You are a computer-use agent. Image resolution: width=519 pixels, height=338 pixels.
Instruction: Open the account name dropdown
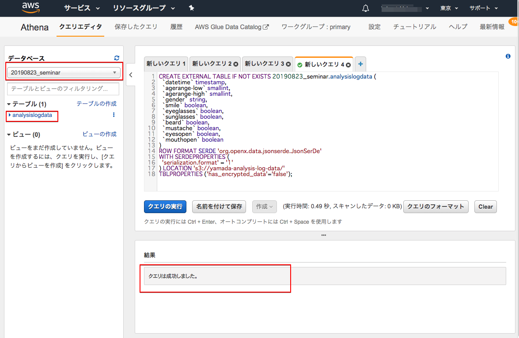pos(405,8)
